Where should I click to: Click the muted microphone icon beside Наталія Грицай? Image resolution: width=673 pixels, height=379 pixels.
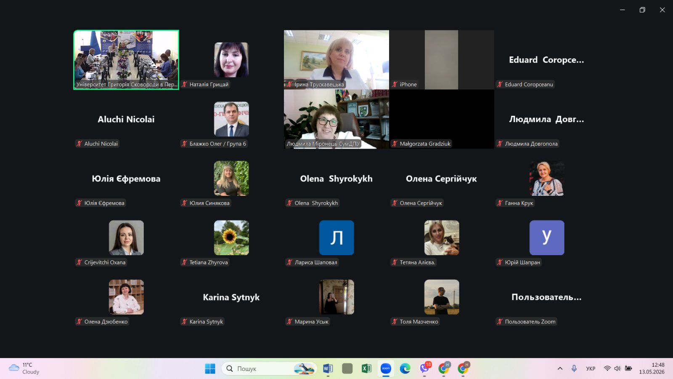pyautogui.click(x=184, y=84)
